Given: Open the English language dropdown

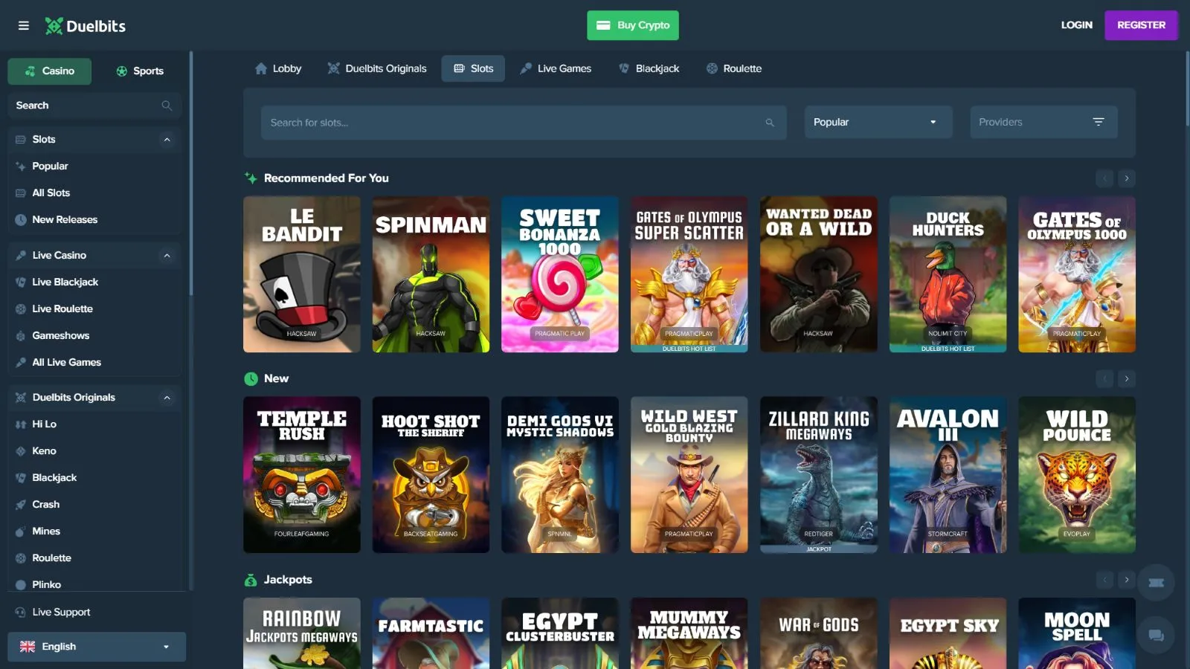Looking at the screenshot, I should [97, 647].
